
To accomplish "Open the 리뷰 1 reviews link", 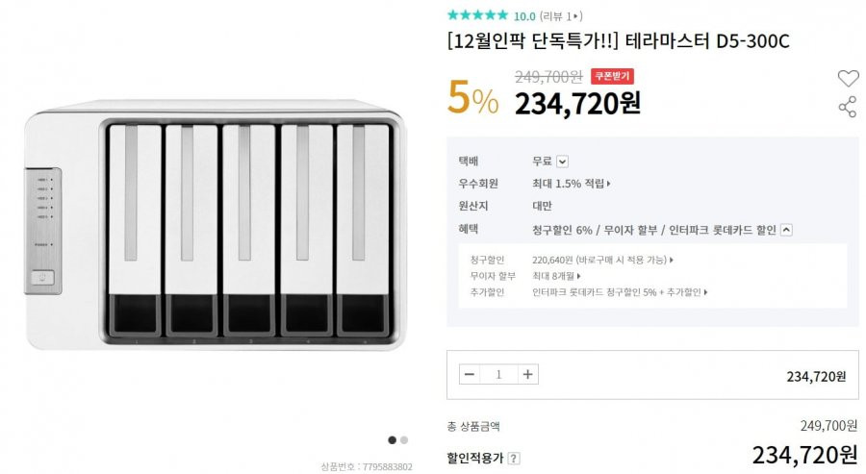I will click(x=561, y=16).
